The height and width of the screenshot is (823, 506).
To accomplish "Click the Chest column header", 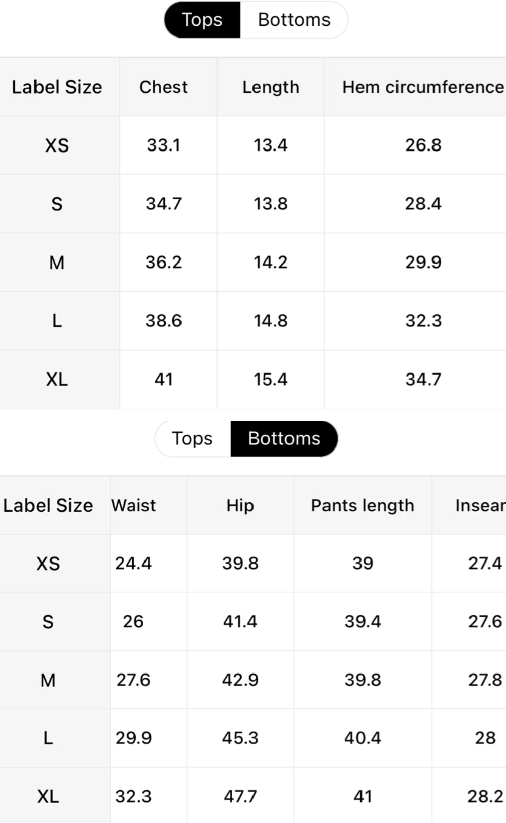I will tap(163, 87).
